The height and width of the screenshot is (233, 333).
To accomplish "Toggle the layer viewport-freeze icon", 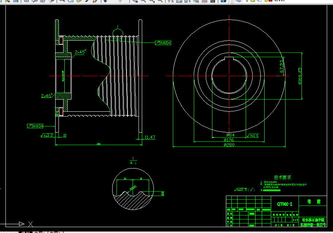I will point(259,1).
